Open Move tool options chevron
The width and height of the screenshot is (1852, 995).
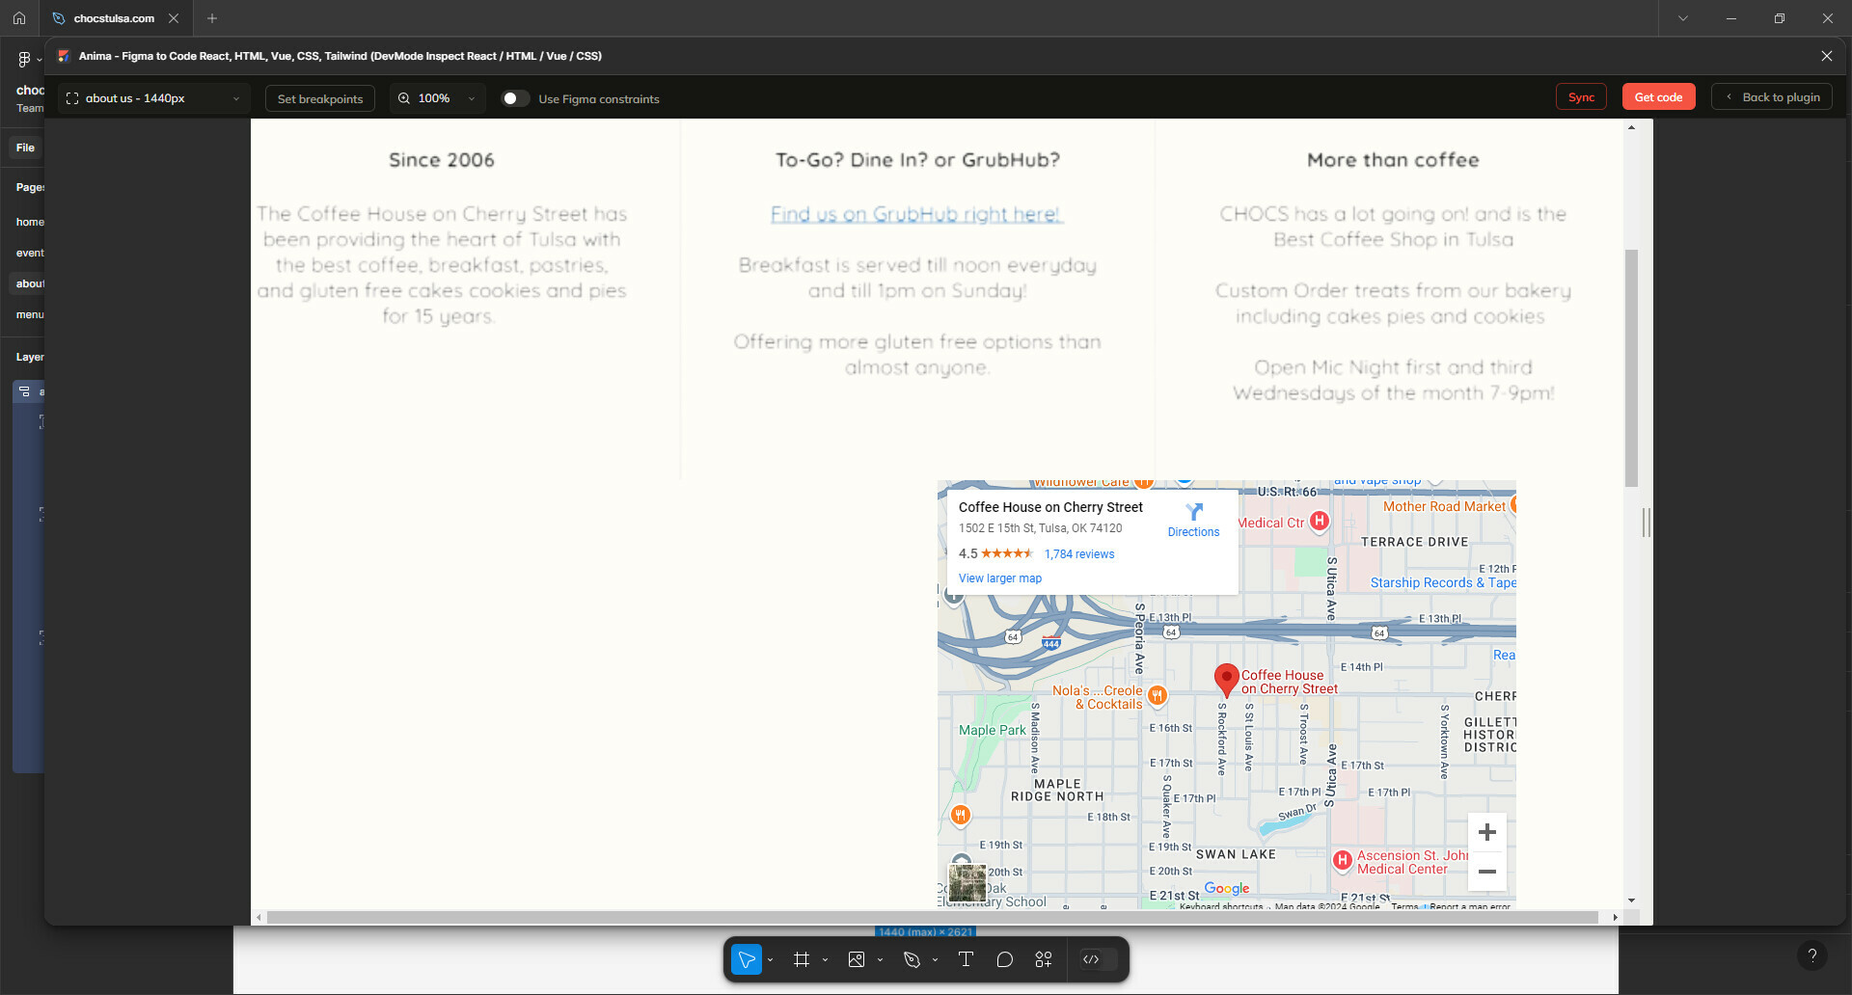[770, 960]
